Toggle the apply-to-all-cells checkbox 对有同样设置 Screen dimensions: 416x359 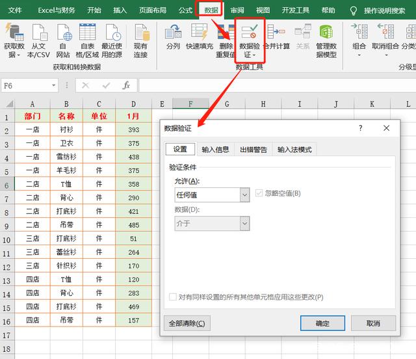coord(173,297)
